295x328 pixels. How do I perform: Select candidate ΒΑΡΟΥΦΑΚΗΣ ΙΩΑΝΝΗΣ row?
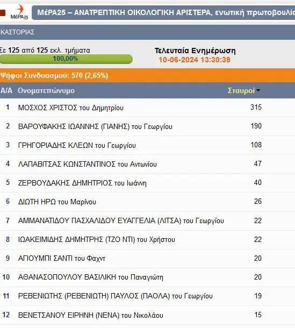click(147, 126)
